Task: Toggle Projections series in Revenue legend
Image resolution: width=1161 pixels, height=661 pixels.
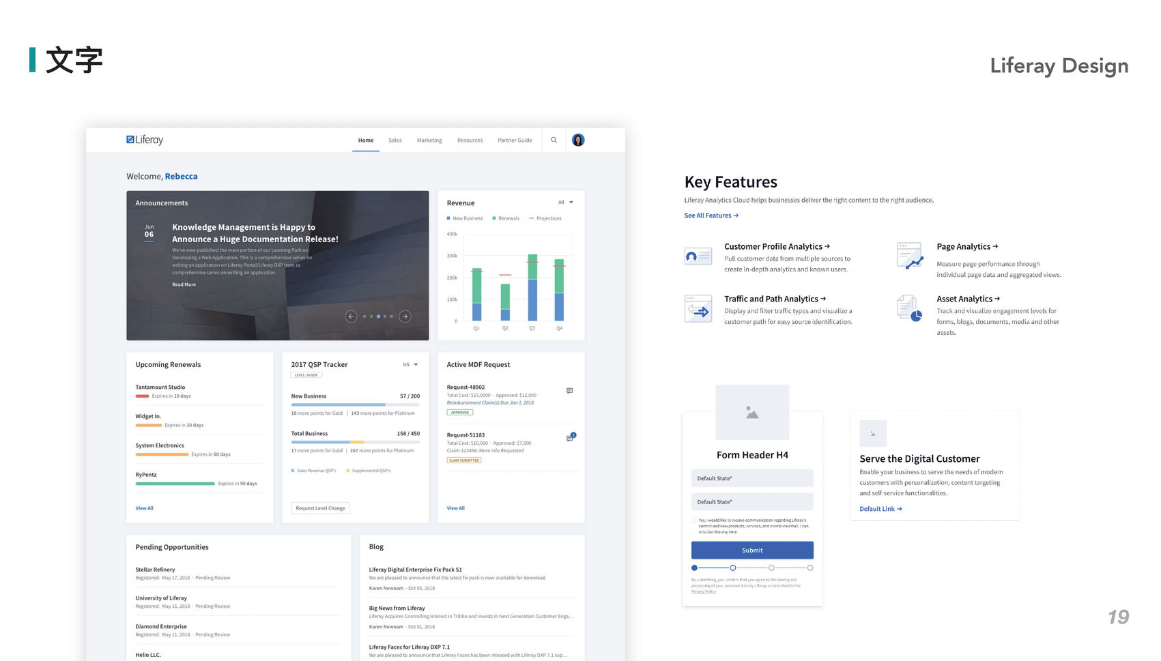Action: click(545, 218)
